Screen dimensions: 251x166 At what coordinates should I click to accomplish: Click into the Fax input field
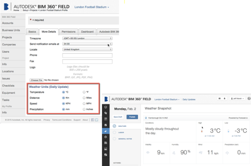[x=87, y=62]
